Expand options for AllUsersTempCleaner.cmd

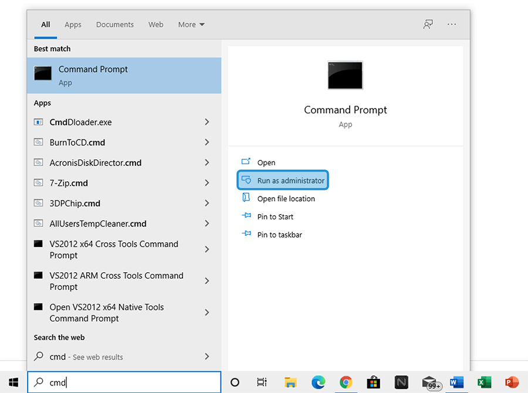207,223
